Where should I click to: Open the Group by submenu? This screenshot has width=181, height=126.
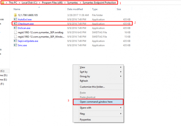coord(98,76)
